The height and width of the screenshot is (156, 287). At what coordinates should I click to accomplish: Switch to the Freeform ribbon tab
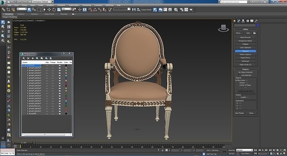pyautogui.click(x=21, y=14)
